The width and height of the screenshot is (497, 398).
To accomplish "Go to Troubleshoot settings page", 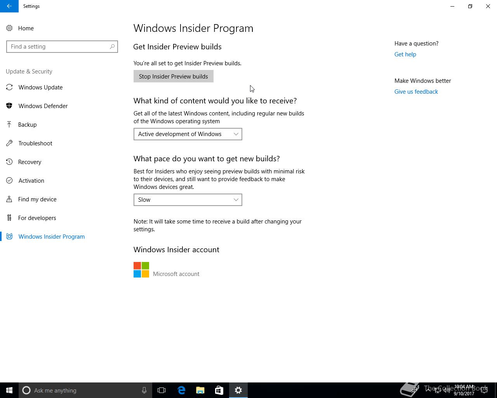I will [x=35, y=143].
